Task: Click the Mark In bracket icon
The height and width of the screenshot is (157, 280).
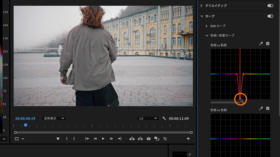Action: pos(67,139)
